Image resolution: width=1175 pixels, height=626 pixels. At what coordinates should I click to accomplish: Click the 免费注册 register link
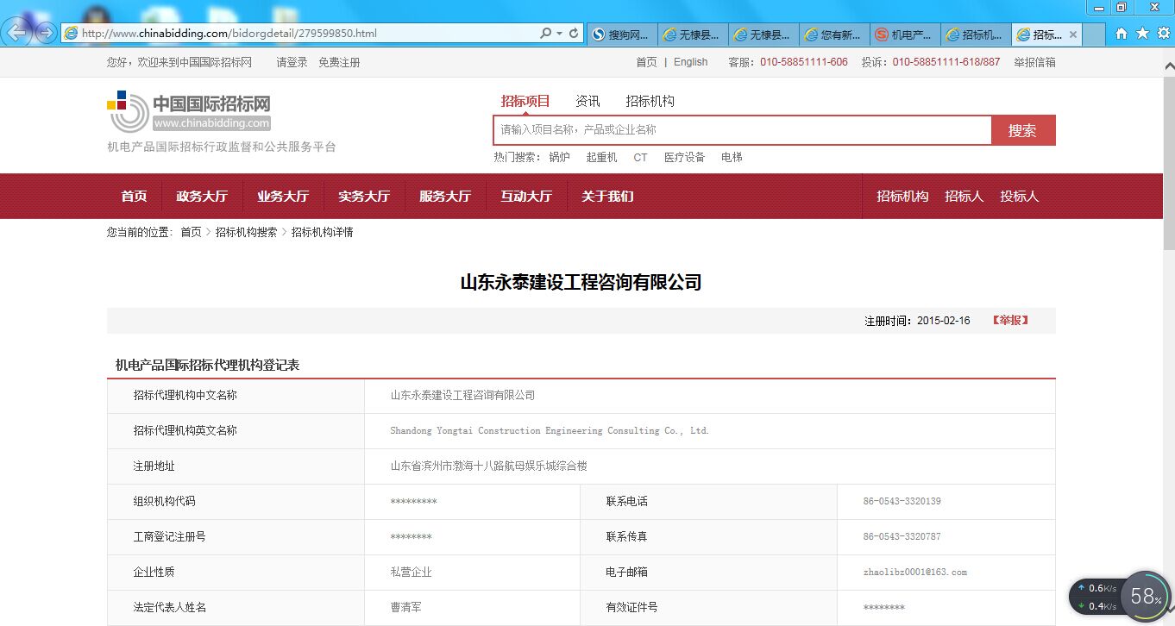(339, 62)
